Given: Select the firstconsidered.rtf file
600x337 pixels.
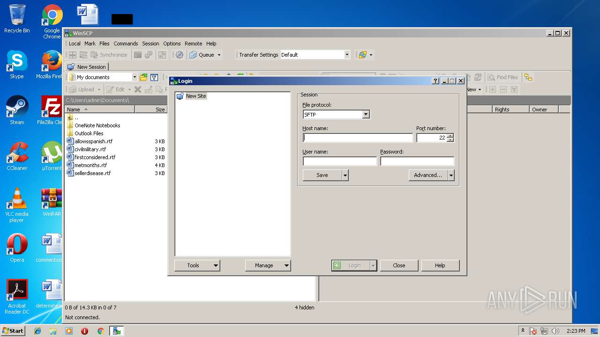Looking at the screenshot, I should pos(95,157).
